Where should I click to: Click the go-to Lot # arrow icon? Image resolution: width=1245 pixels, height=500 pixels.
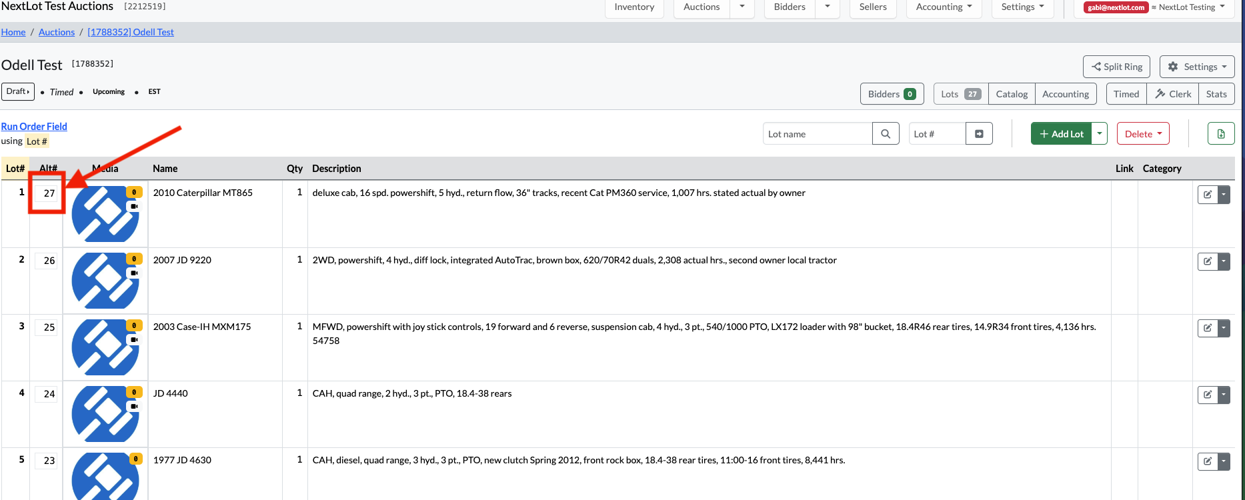tap(979, 133)
